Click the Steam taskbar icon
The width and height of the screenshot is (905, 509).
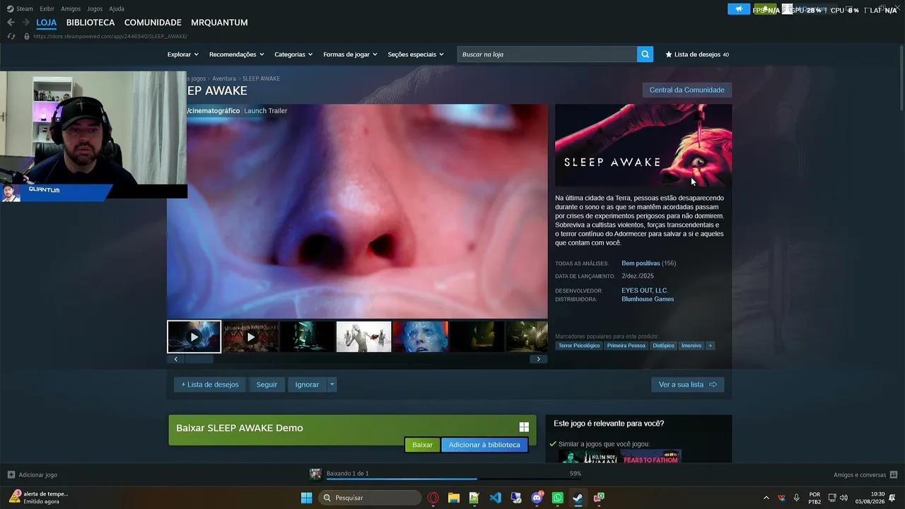578,498
